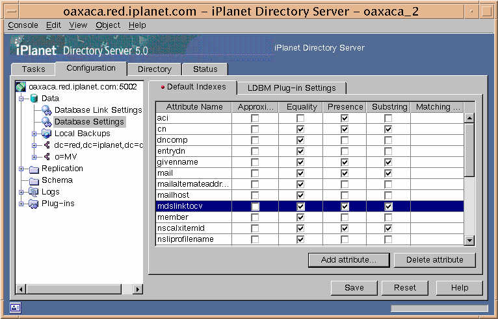Click the server icon beside oaxaca.red.iplanet.com:5002

pos(21,87)
